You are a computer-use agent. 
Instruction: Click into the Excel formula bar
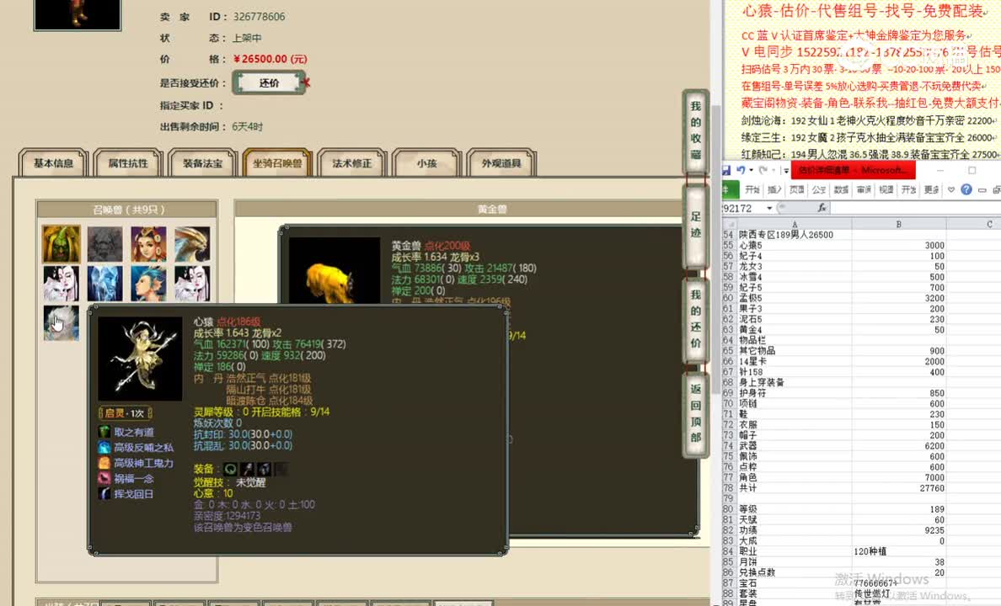[x=915, y=208]
